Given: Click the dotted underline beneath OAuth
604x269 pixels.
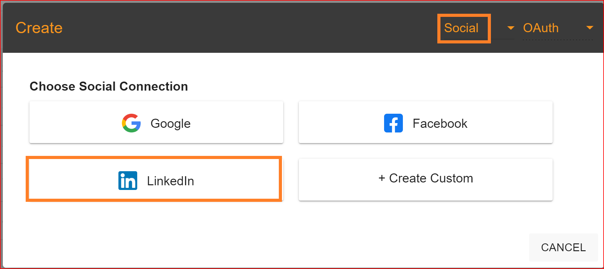Looking at the screenshot, I should [558, 40].
